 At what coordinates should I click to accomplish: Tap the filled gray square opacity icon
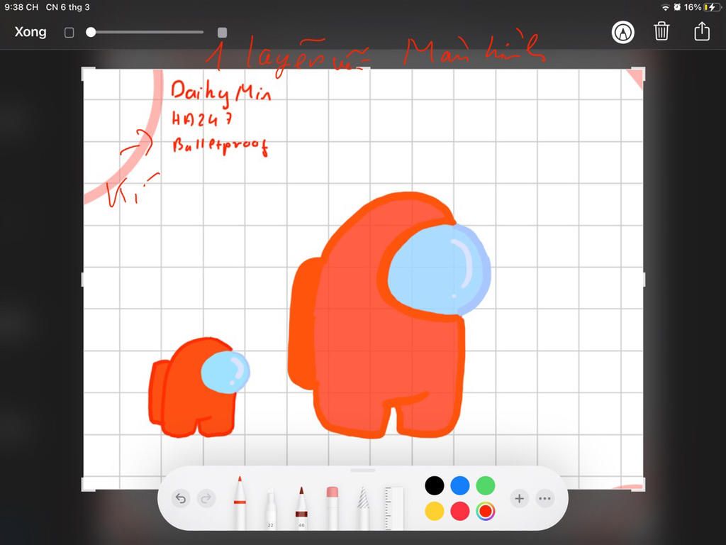point(222,33)
